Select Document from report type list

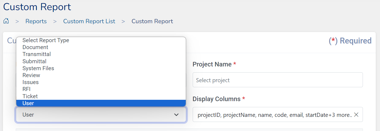[x=35, y=47]
